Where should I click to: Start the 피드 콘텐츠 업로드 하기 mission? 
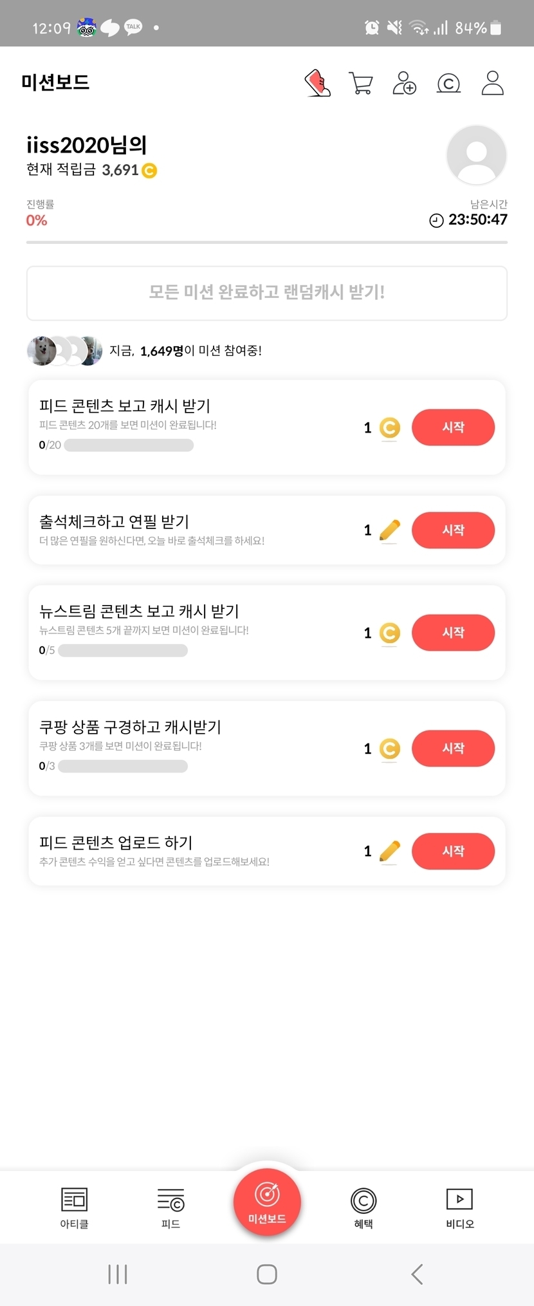453,851
